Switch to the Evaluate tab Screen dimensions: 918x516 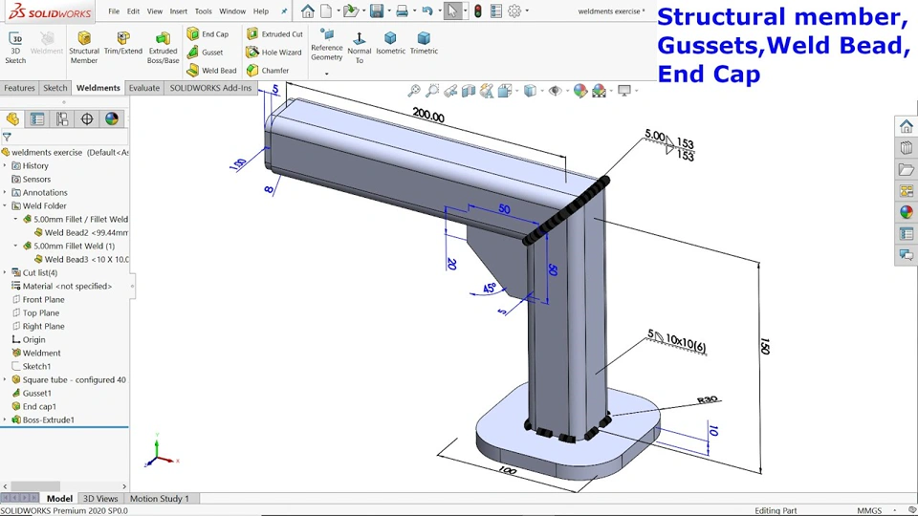pyautogui.click(x=144, y=88)
